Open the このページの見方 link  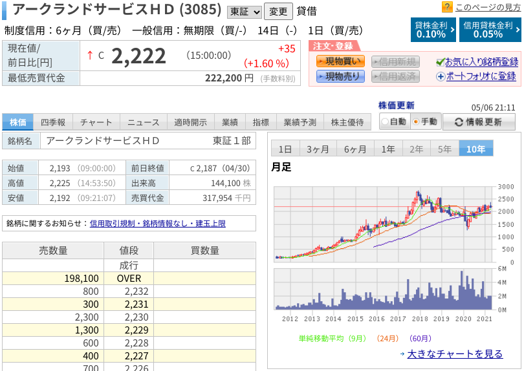click(x=488, y=7)
